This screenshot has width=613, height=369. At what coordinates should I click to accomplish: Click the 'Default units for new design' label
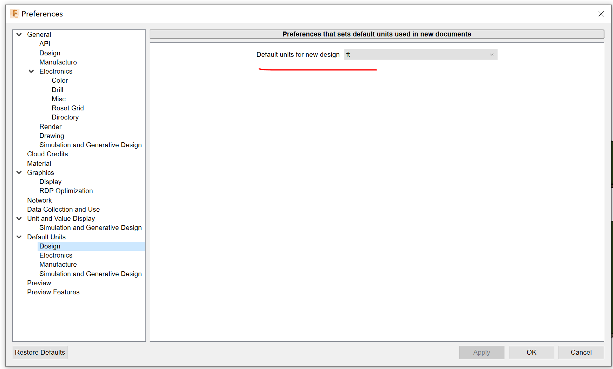pyautogui.click(x=298, y=54)
